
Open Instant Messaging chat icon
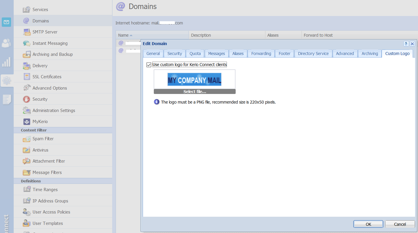[x=27, y=43]
